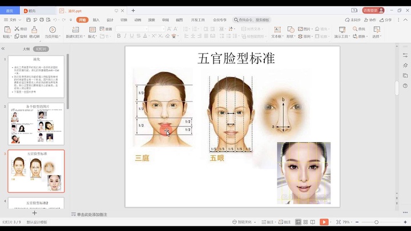Open Replace 替换 tool
The height and width of the screenshot is (231, 411).
click(360, 37)
